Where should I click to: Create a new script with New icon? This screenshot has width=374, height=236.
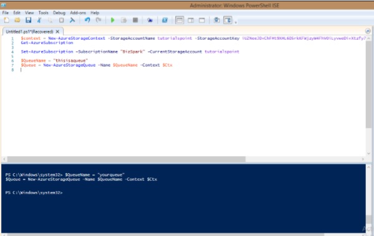tap(6, 21)
